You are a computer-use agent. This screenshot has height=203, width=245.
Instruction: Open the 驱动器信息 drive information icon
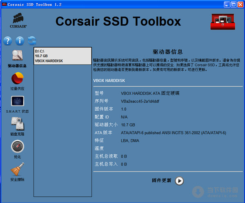pyautogui.click(x=18, y=55)
